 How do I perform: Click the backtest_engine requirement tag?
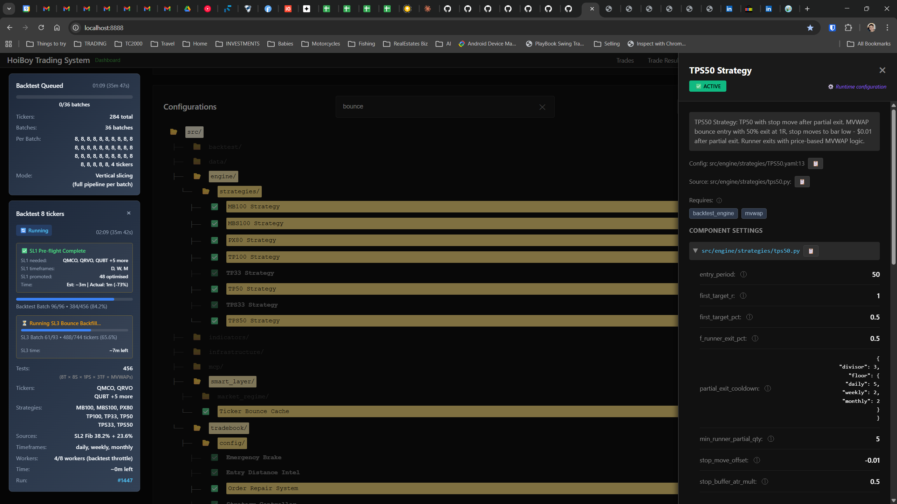[713, 213]
